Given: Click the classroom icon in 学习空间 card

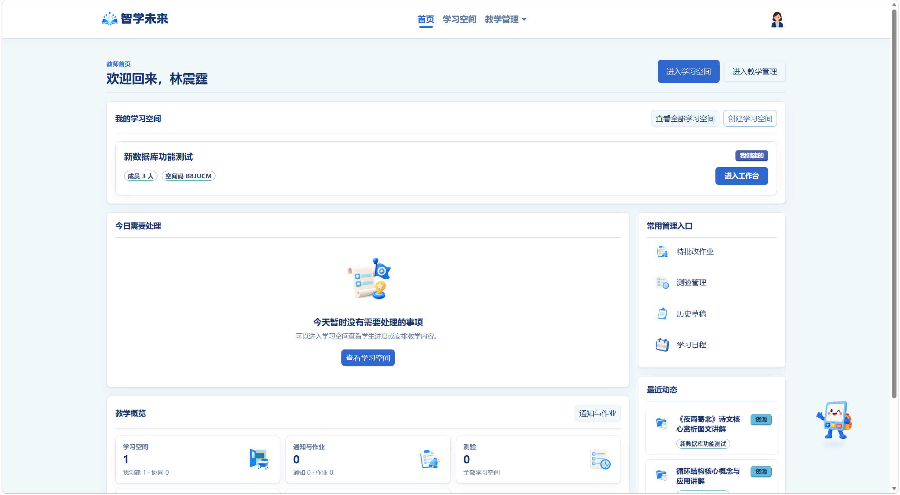Looking at the screenshot, I should coord(259,459).
